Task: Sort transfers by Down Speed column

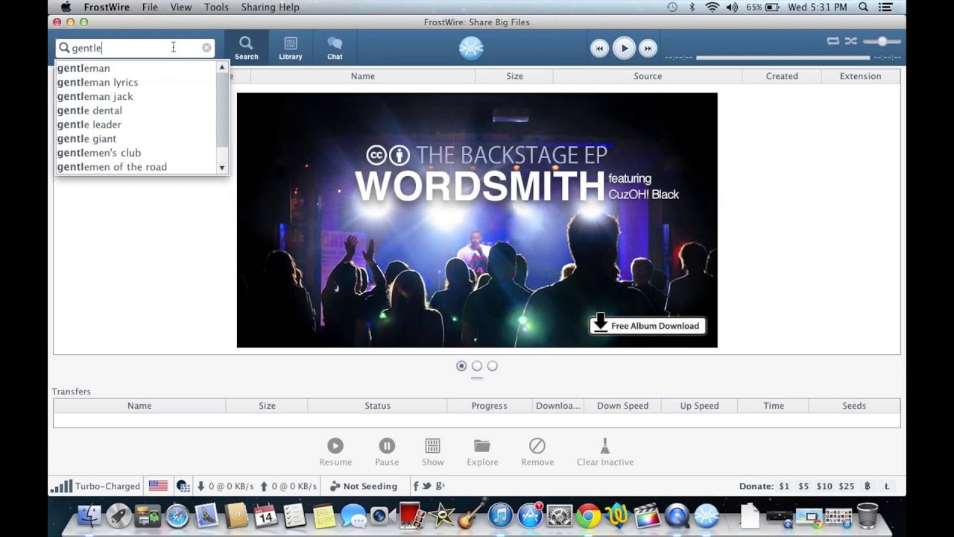Action: pyautogui.click(x=622, y=406)
